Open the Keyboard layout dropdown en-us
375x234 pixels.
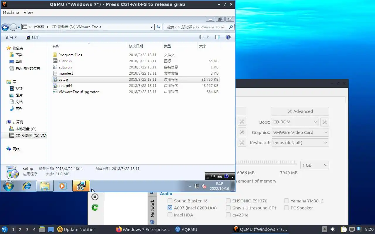(300, 142)
